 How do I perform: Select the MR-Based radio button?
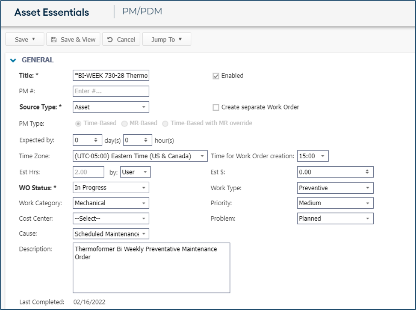124,124
